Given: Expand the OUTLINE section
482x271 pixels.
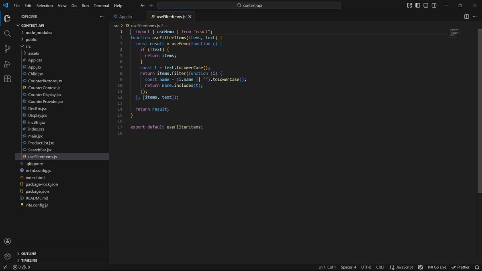Looking at the screenshot, I should [x=29, y=253].
